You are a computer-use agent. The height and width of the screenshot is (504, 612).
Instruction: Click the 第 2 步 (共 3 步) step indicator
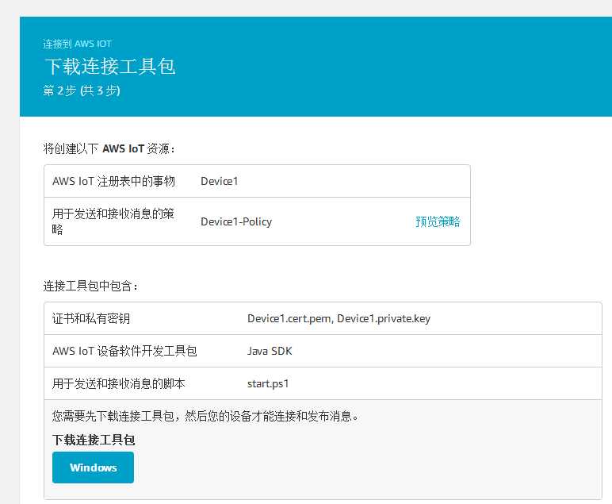(82, 90)
